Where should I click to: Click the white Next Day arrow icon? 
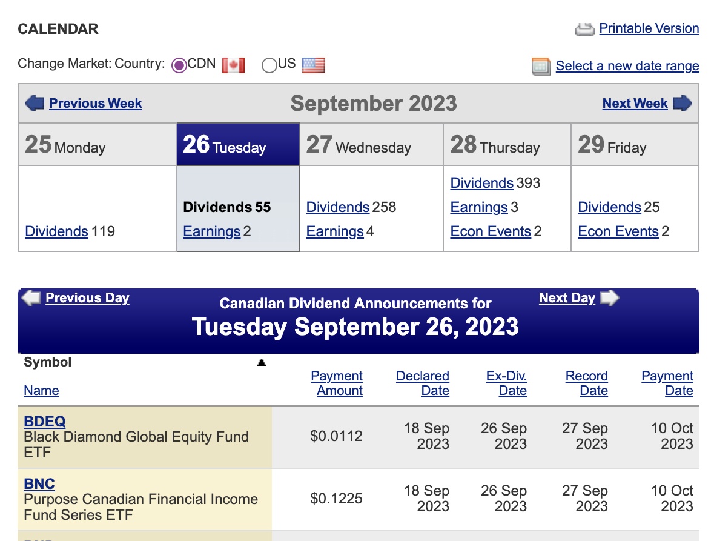click(x=610, y=298)
